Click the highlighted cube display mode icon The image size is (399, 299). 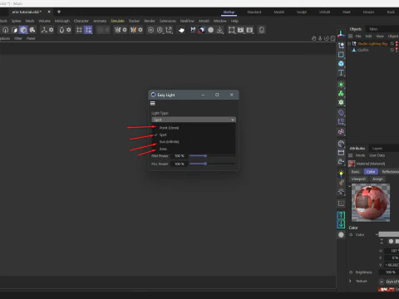[x=23, y=30]
